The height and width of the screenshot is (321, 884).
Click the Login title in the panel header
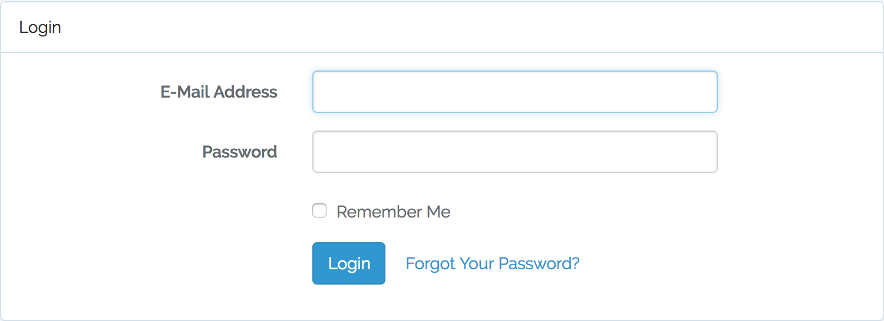coord(40,28)
